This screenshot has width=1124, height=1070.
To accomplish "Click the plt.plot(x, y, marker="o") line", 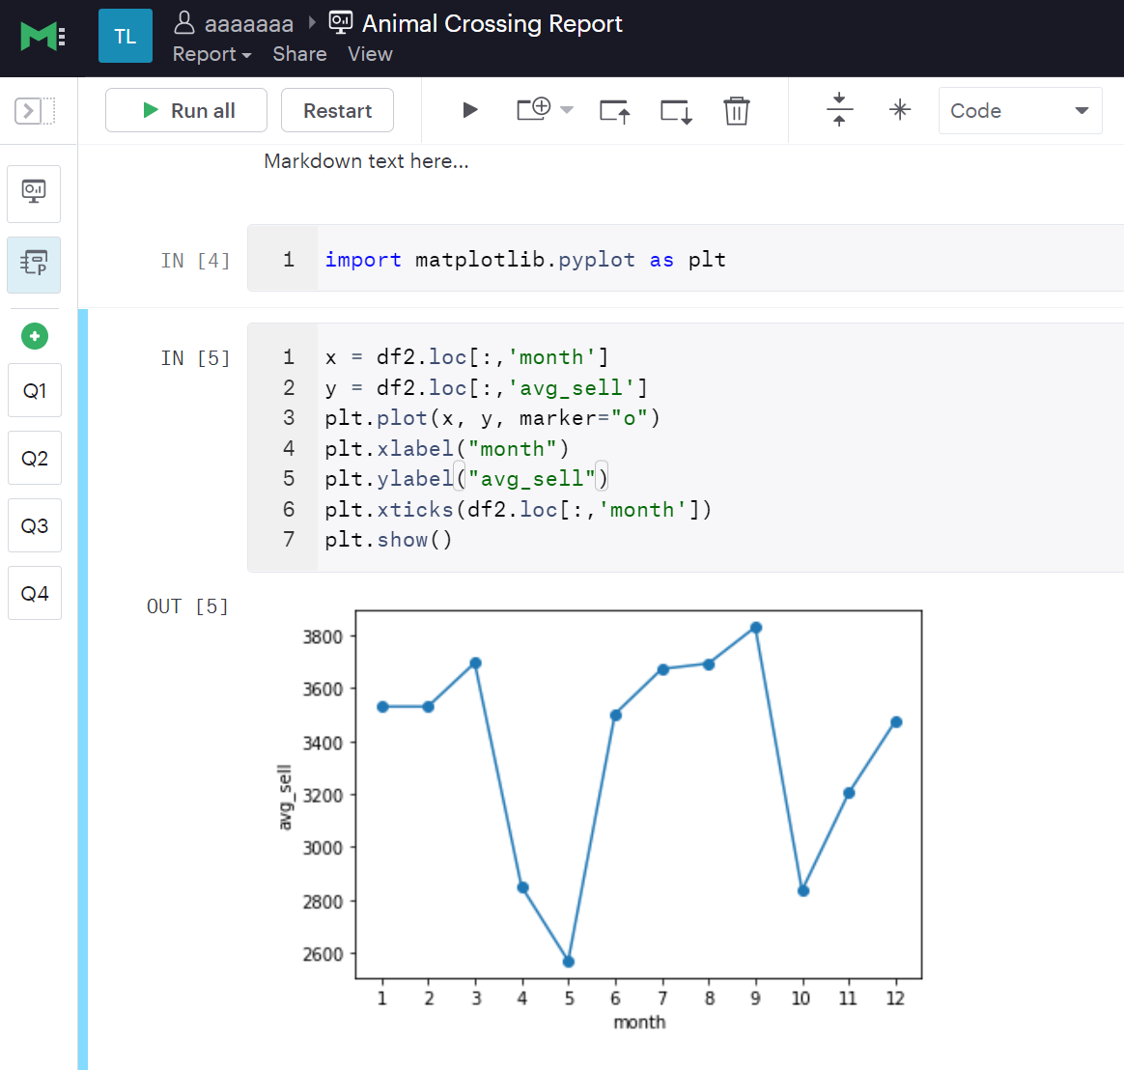I will click(x=492, y=418).
